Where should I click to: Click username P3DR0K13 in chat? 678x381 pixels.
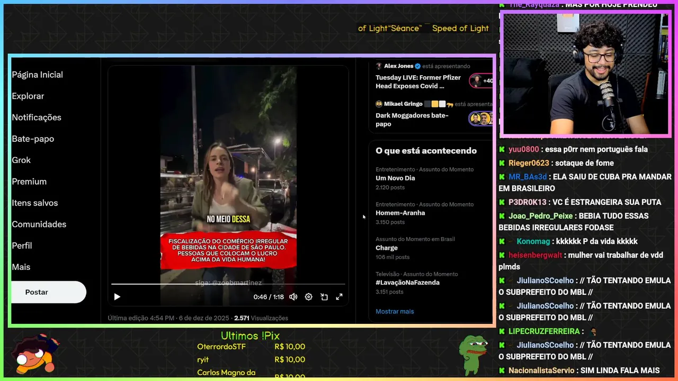coord(528,202)
